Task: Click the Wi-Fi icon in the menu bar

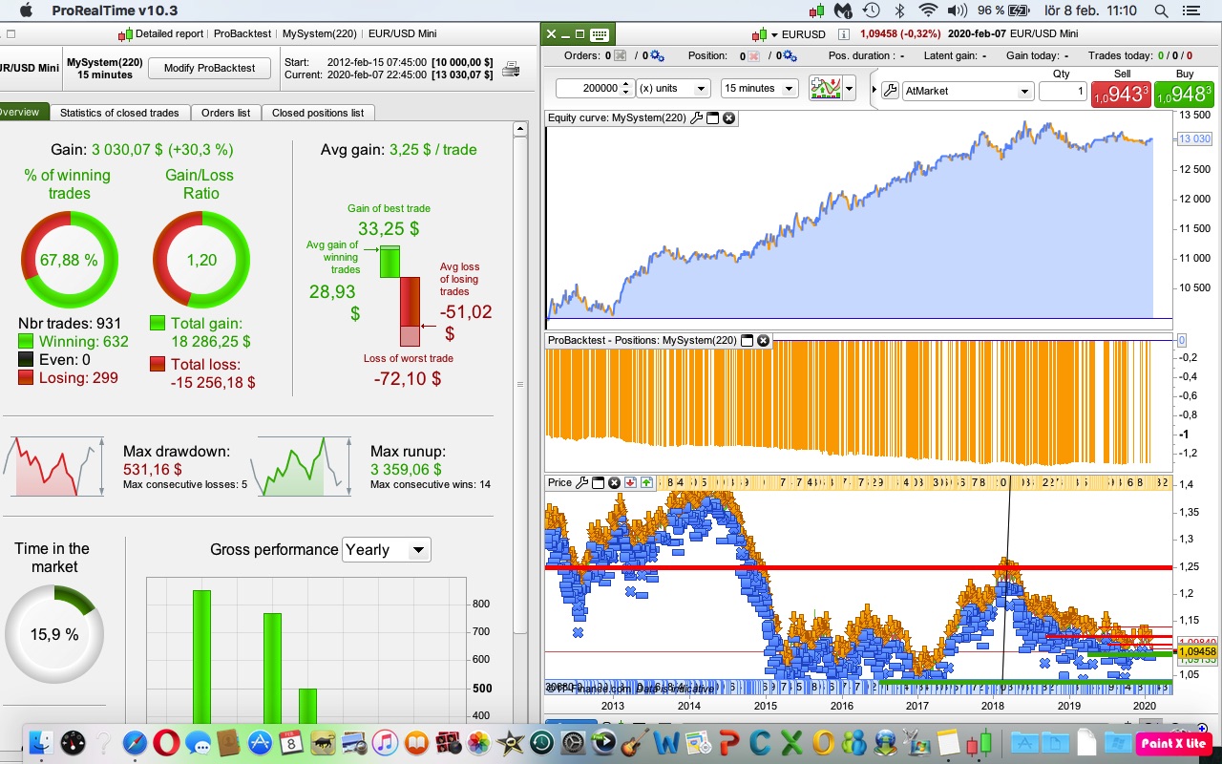Action: point(927,11)
